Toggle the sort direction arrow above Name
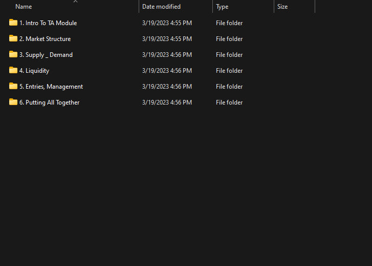The width and height of the screenshot is (372, 266). click(x=75, y=2)
